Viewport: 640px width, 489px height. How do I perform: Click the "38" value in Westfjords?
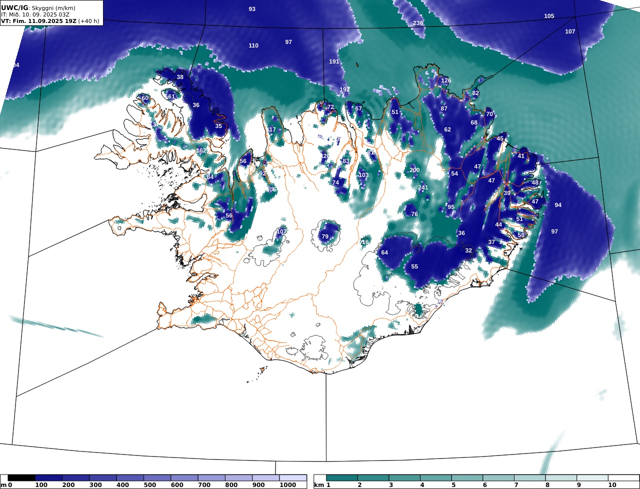(180, 77)
